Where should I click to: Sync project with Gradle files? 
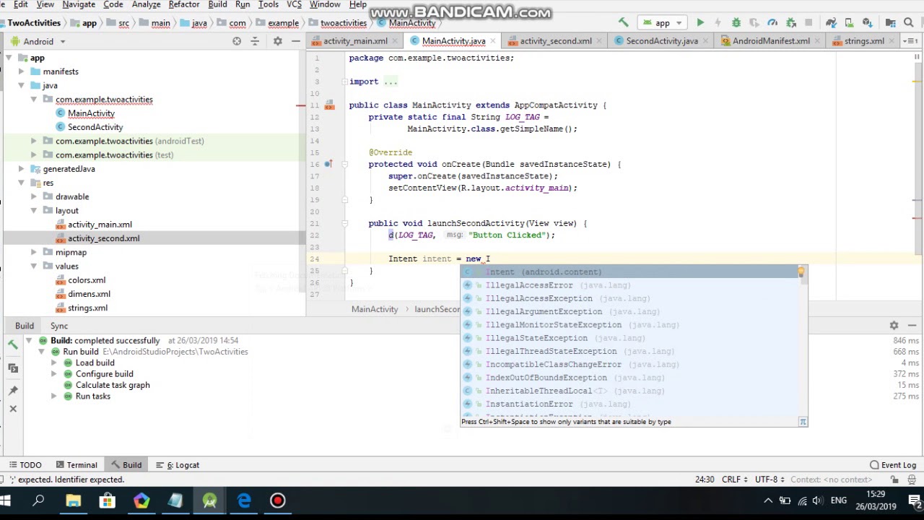(x=832, y=22)
